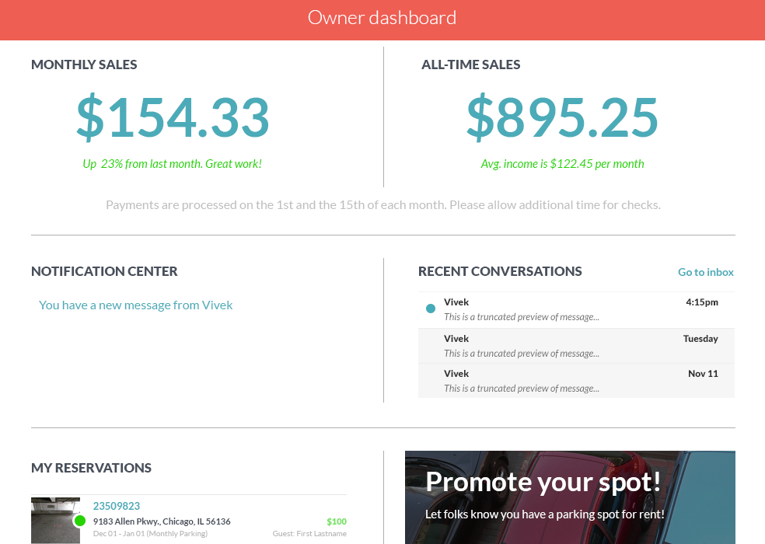Open the new message notification from Vivek

[x=136, y=305]
